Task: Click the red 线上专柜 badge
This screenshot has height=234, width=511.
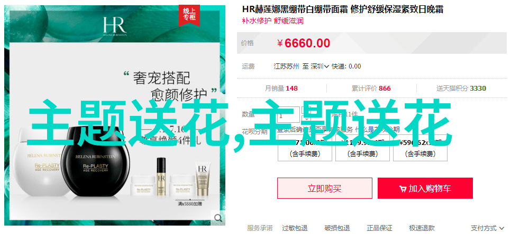Action: (189, 15)
